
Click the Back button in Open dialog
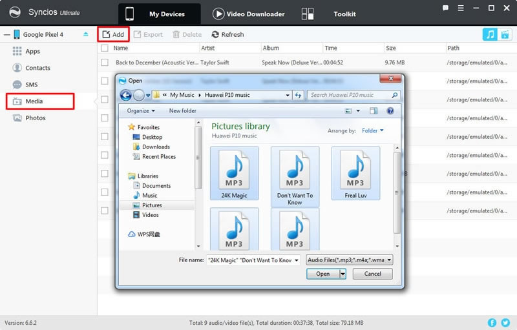[x=126, y=95]
